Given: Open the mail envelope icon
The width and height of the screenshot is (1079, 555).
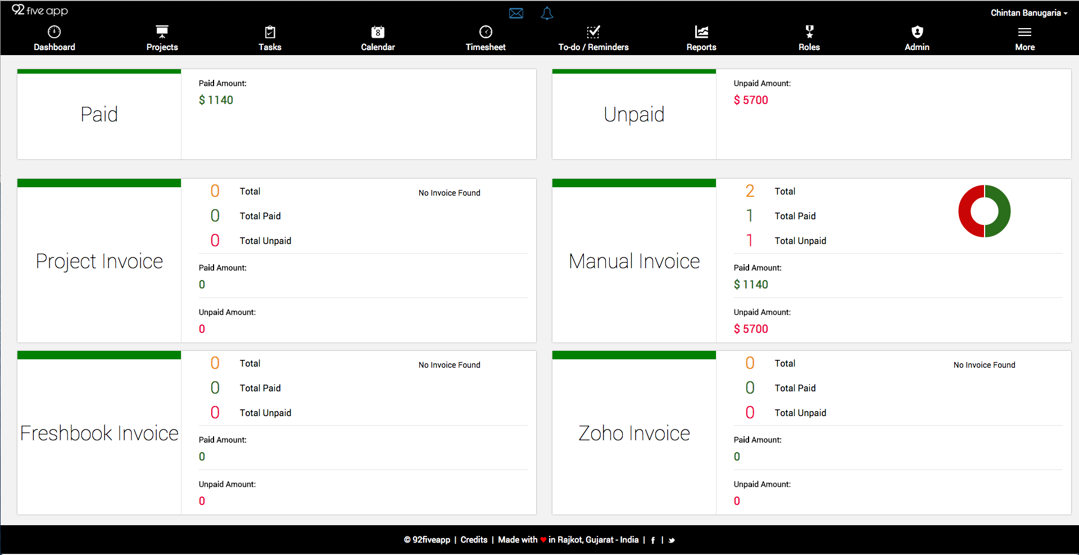Looking at the screenshot, I should [516, 13].
